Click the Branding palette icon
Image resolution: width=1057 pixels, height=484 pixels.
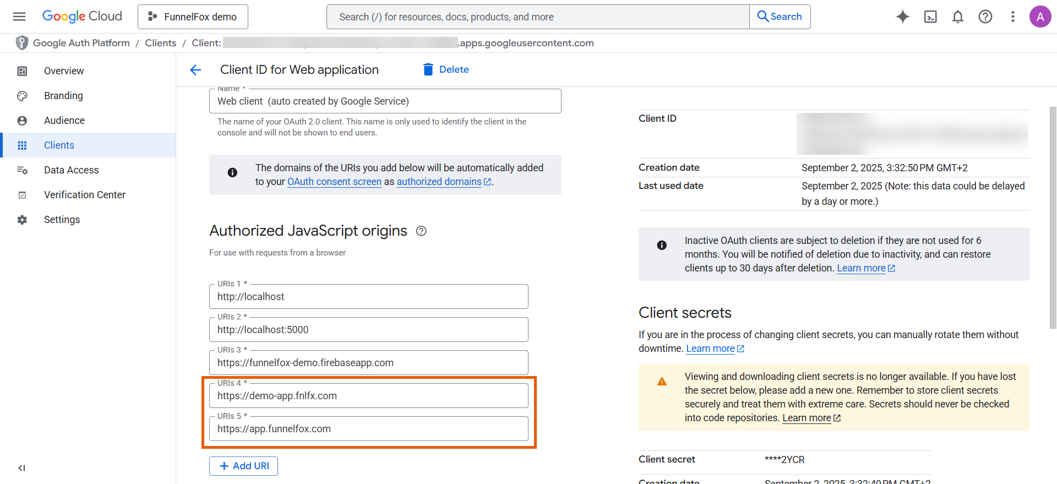[22, 96]
